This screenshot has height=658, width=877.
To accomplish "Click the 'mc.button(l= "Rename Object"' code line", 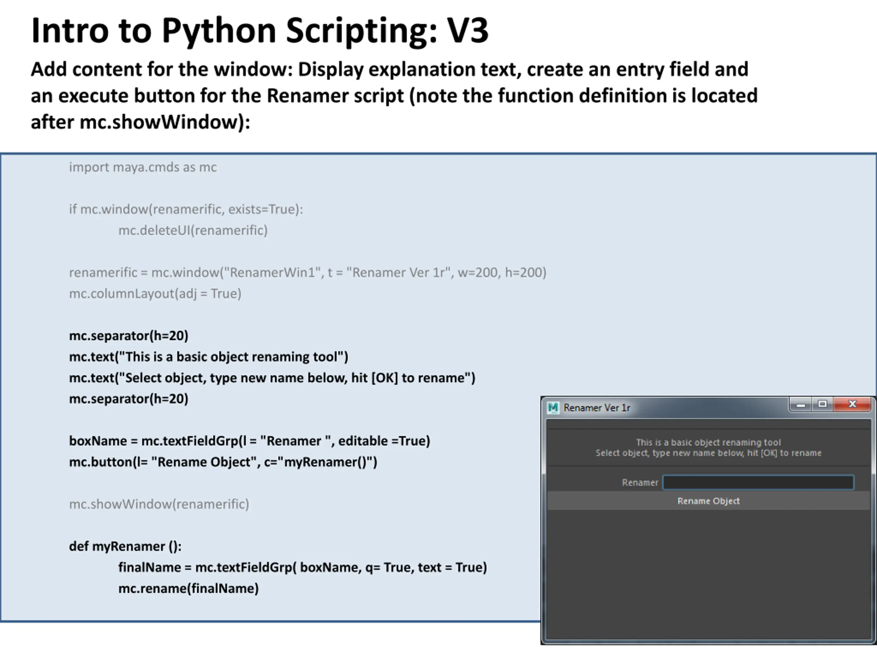I will point(223,462).
